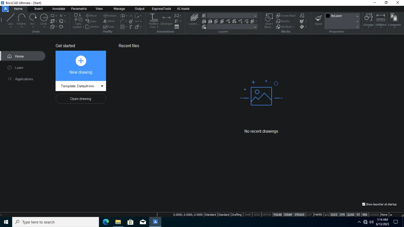Toggle LWT lineweight display
Viewport: 404px width, 227px height.
tap(309, 215)
